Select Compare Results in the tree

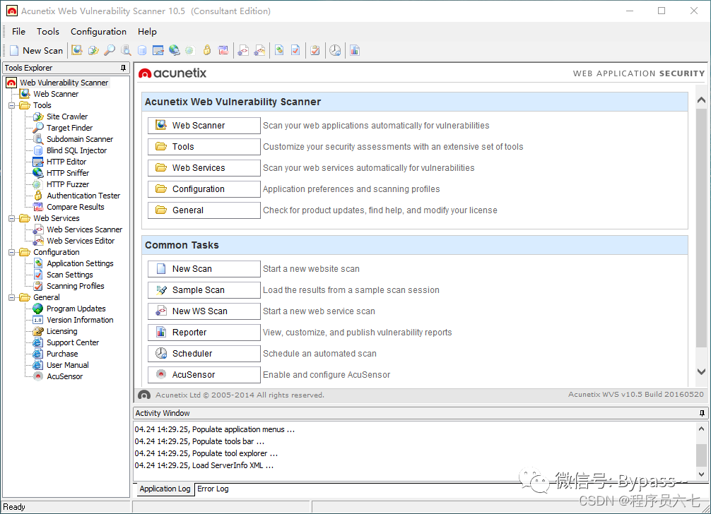click(x=76, y=207)
